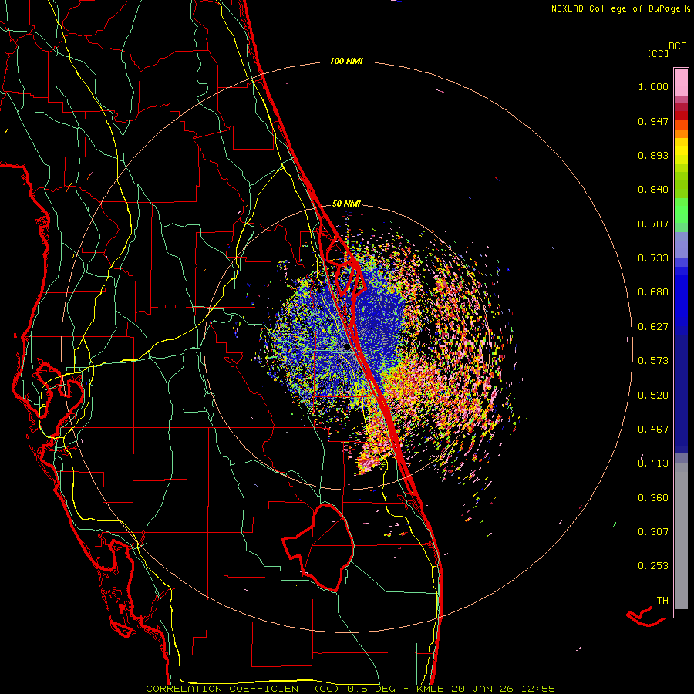Click the [CC] units label
694x694 pixels.
(x=658, y=53)
